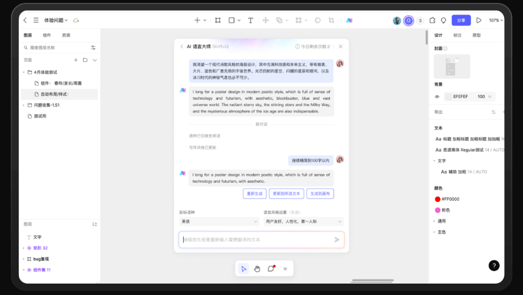Go back in AI 语言大师 panel
The image size is (523, 295).
coord(181,46)
